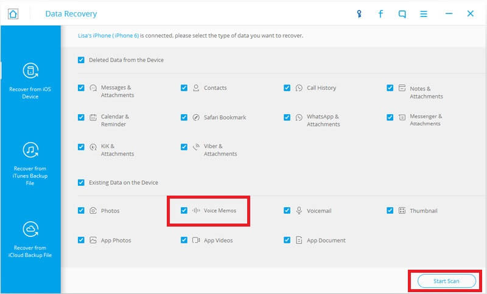Open the feedback chat bubble icon
This screenshot has height=294, width=487.
click(x=402, y=14)
